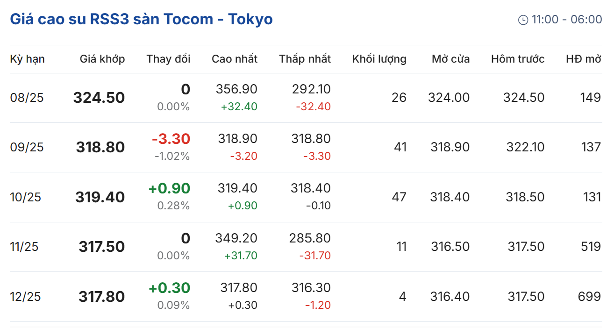This screenshot has width=614, height=328.
Task: Select the 11/25 contract term
Action: coord(24,247)
